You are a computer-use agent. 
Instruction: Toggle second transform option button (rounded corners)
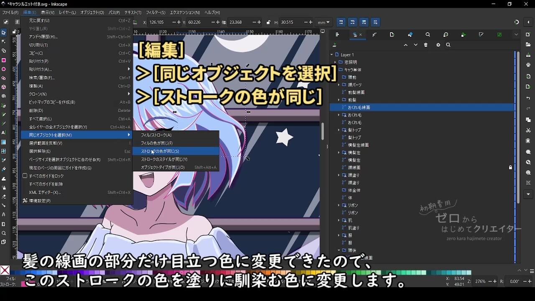coord(352,22)
